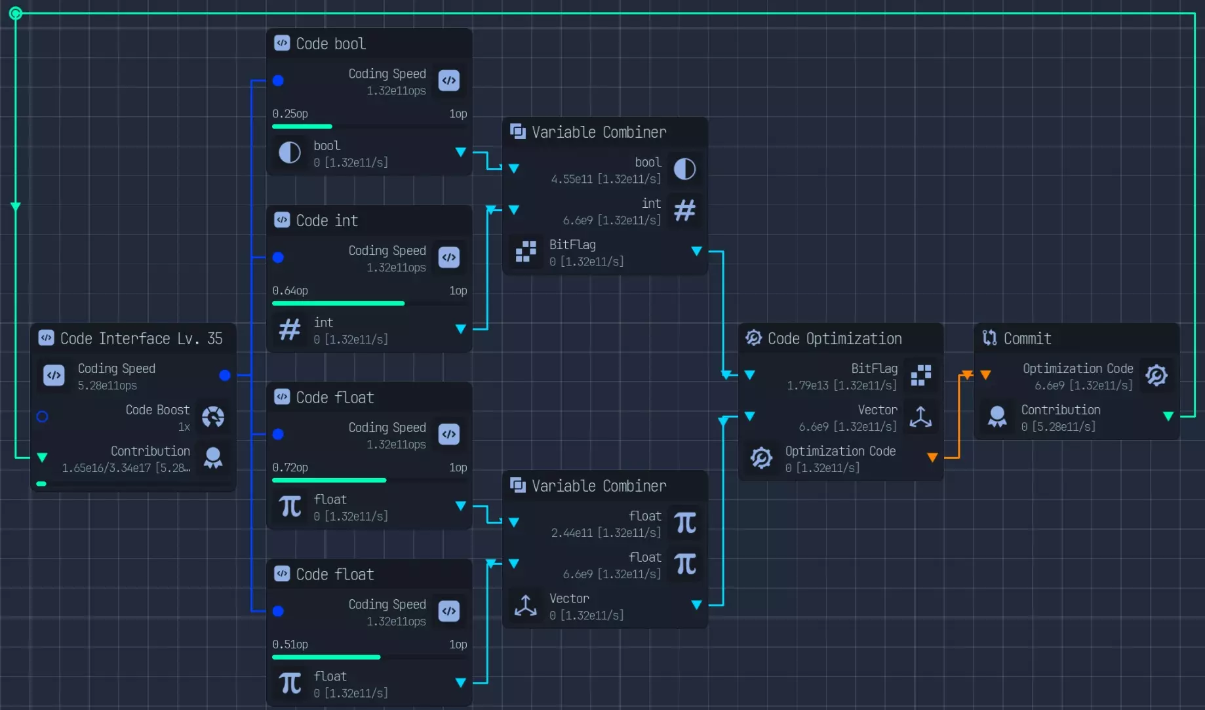Click the half-circle bool icon in Code bool
Image resolution: width=1205 pixels, height=710 pixels.
tap(290, 153)
